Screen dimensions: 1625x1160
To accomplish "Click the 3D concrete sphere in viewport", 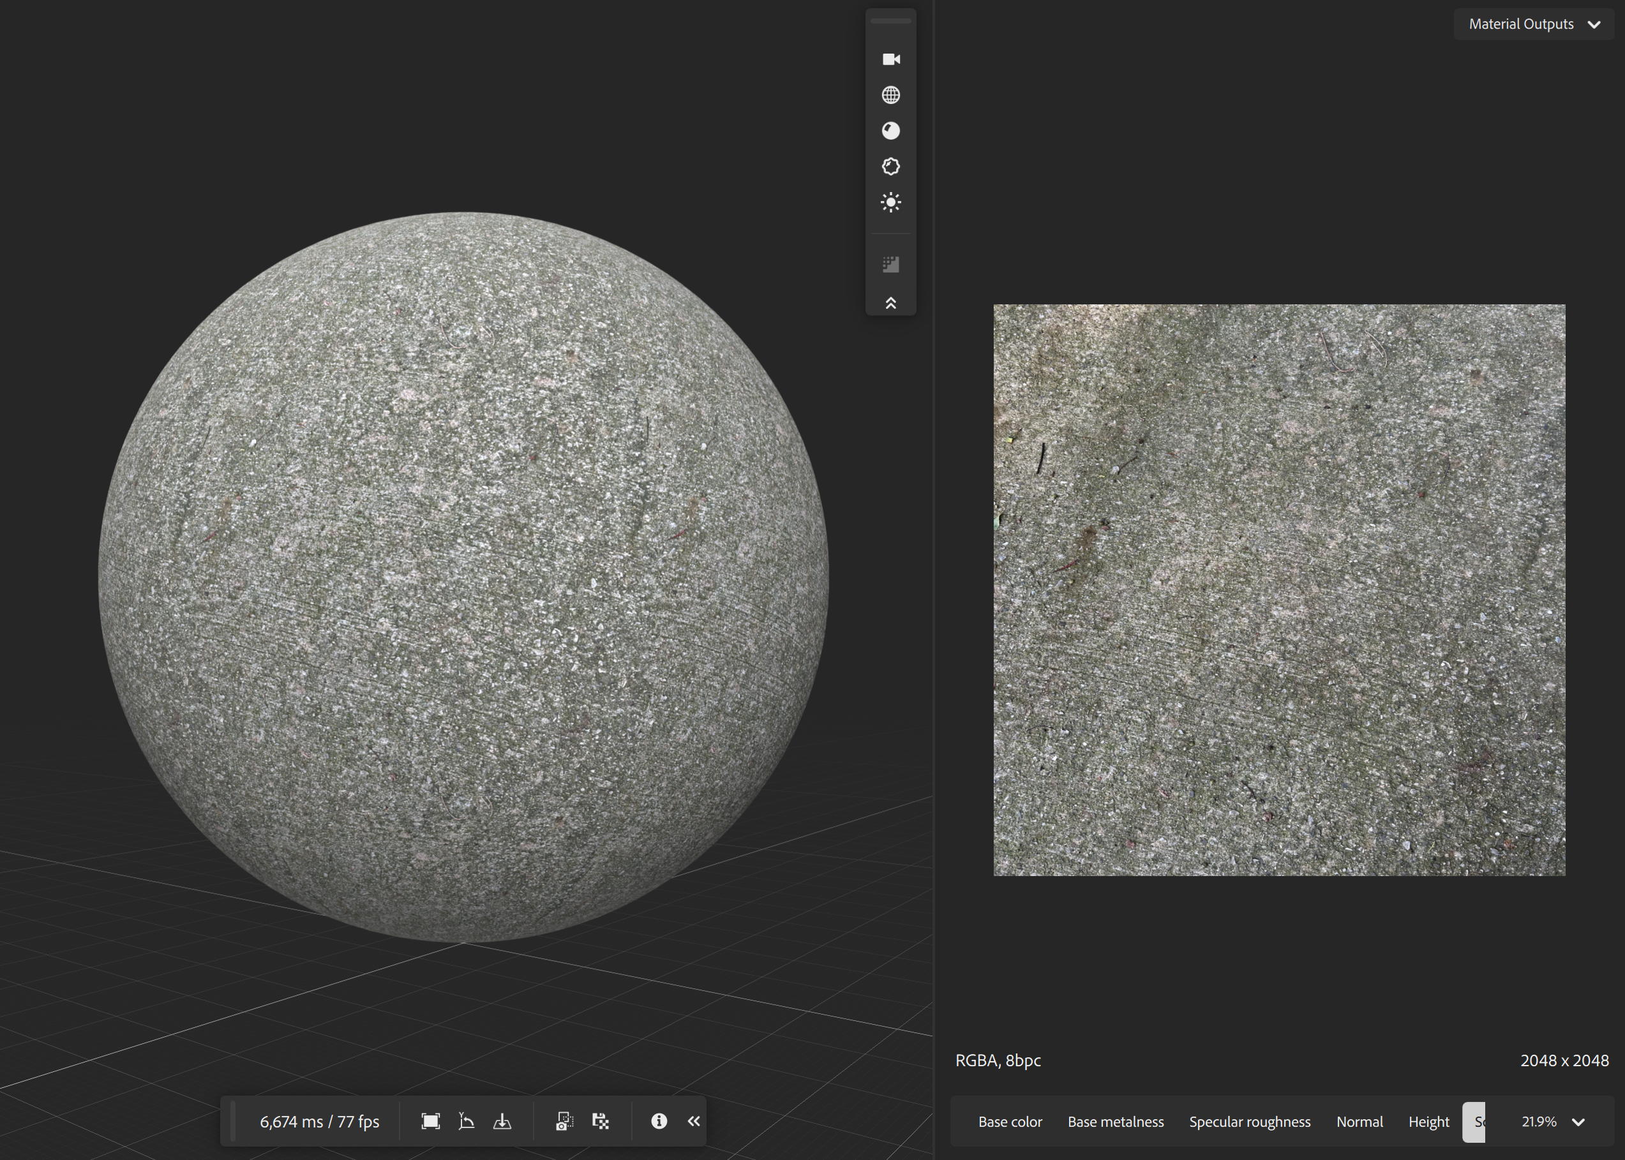I will click(x=463, y=577).
